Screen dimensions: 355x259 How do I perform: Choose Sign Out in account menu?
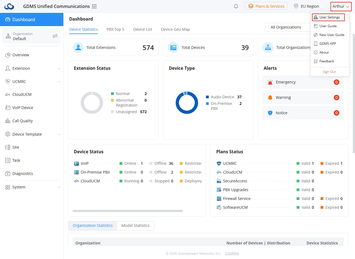click(x=329, y=72)
